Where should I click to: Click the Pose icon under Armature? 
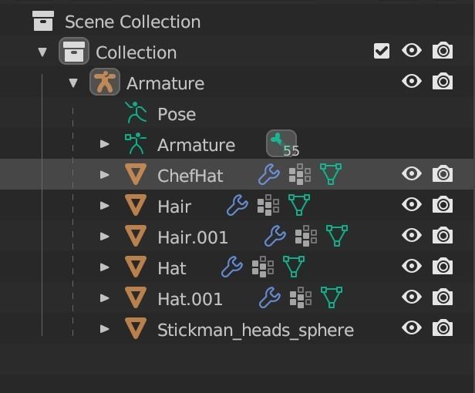click(136, 114)
